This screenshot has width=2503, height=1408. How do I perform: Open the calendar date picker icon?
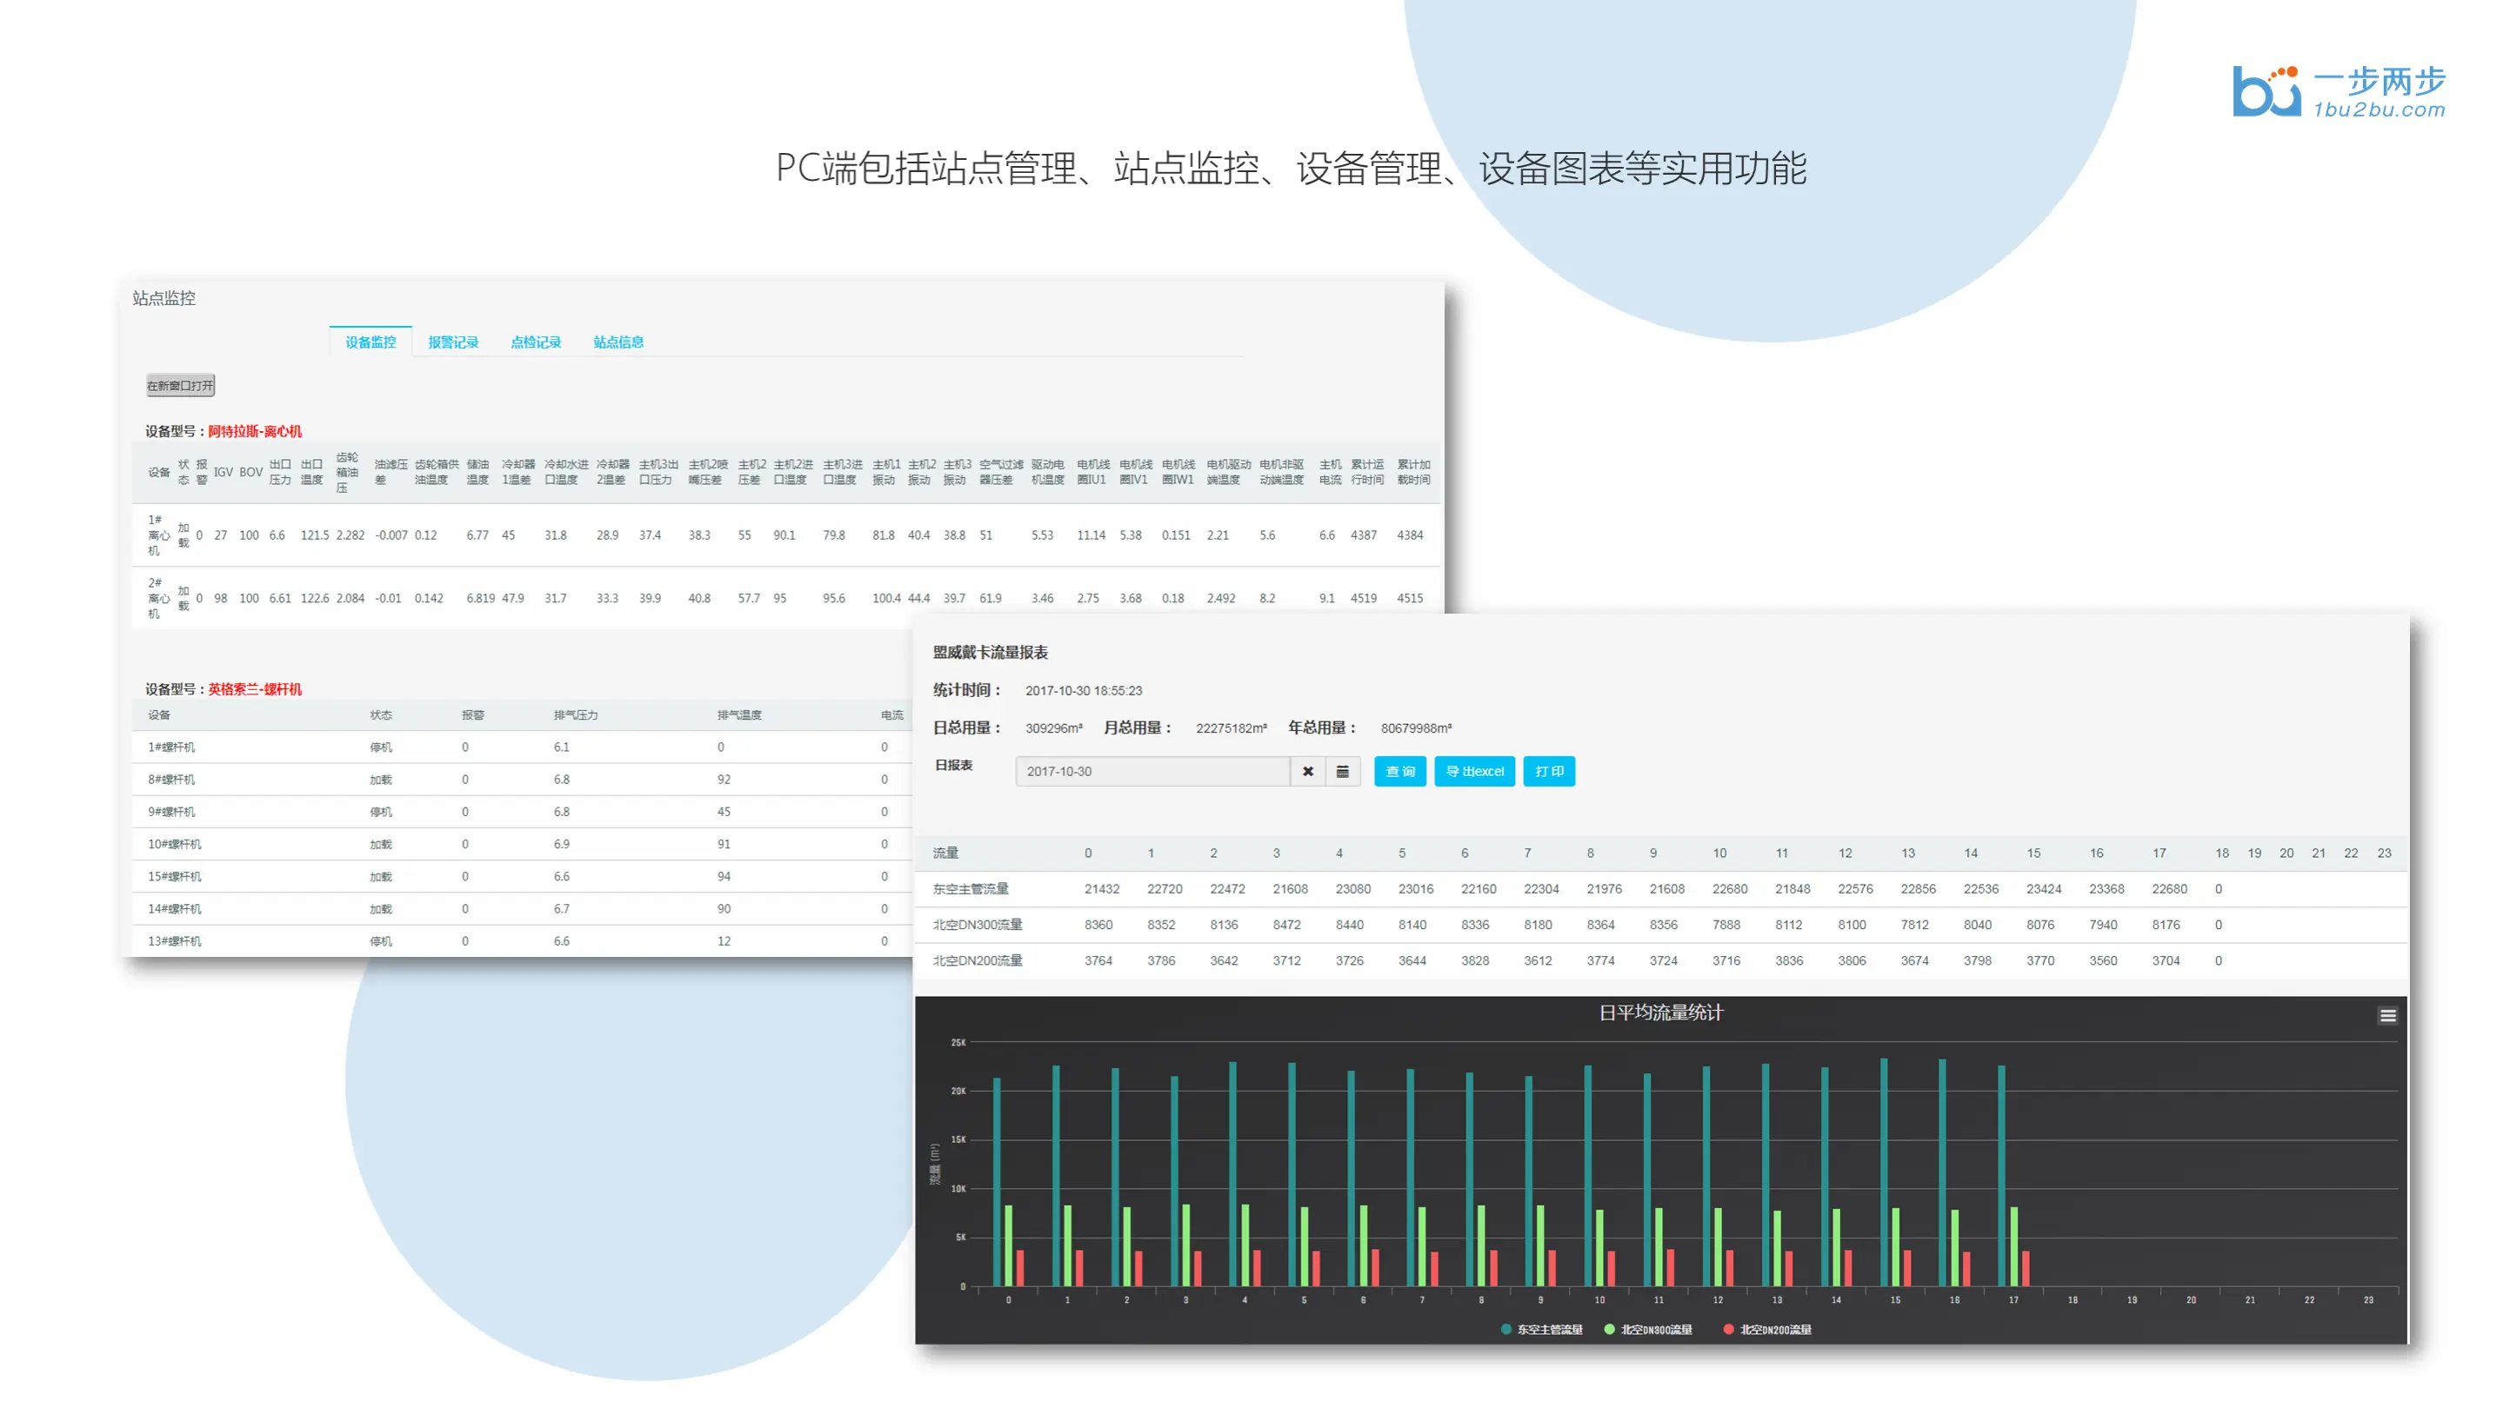[1342, 771]
